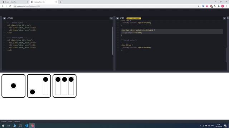Click the CSS editor vertical scrollbar
This screenshot has height=128, width=229.
coord(226,55)
